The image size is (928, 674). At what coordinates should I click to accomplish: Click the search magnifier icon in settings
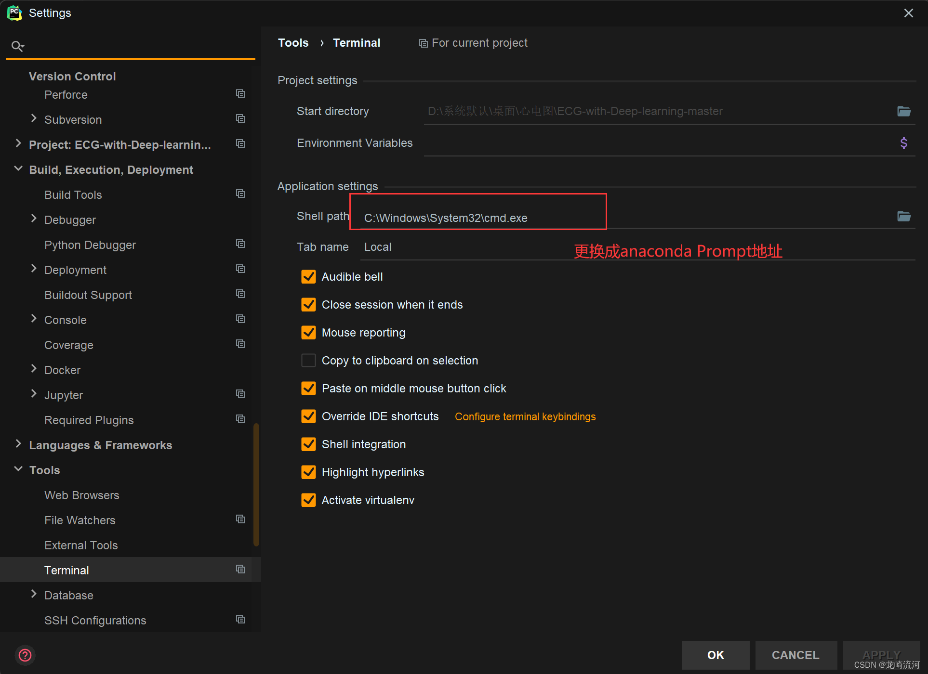coord(18,46)
